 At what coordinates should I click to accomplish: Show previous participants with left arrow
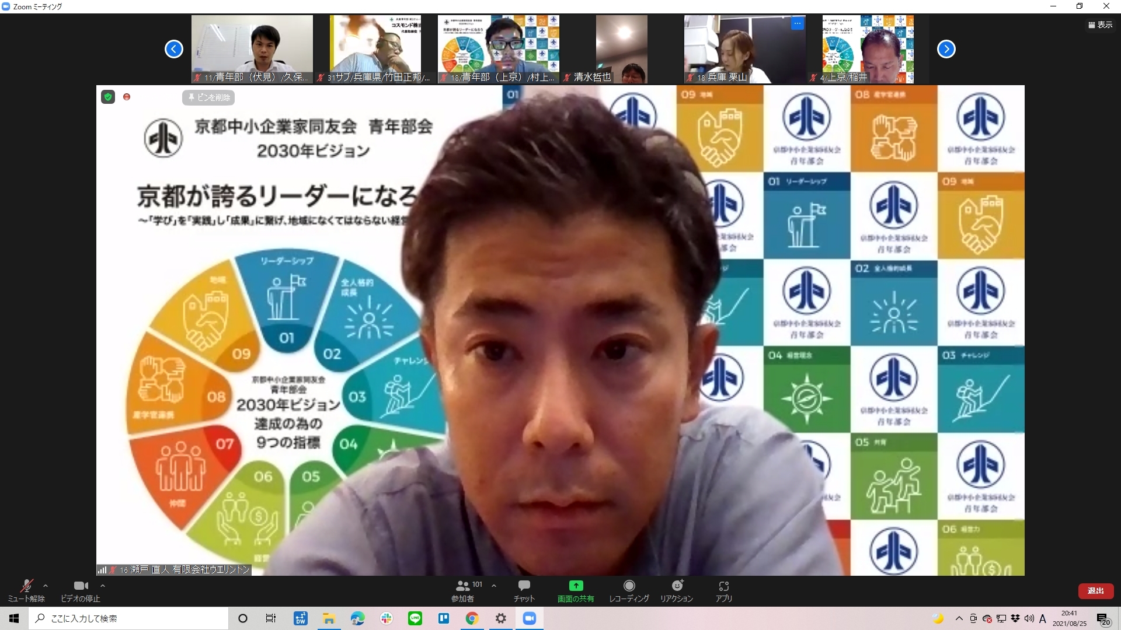click(173, 49)
